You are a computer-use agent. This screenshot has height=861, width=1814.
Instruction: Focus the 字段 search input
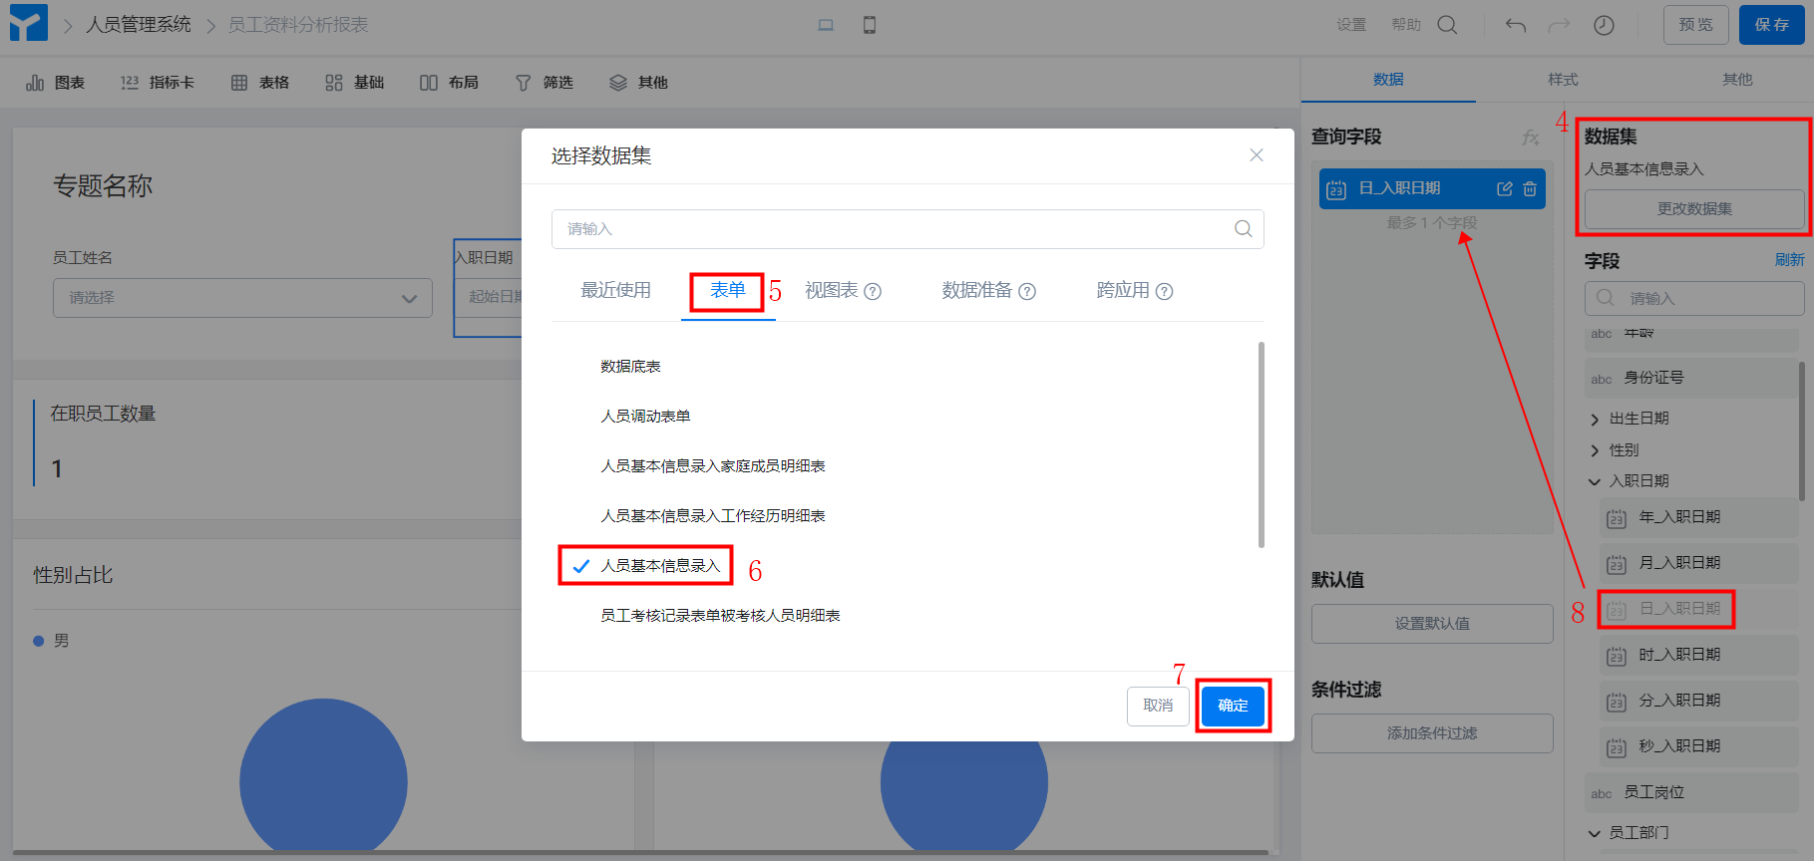tap(1694, 298)
